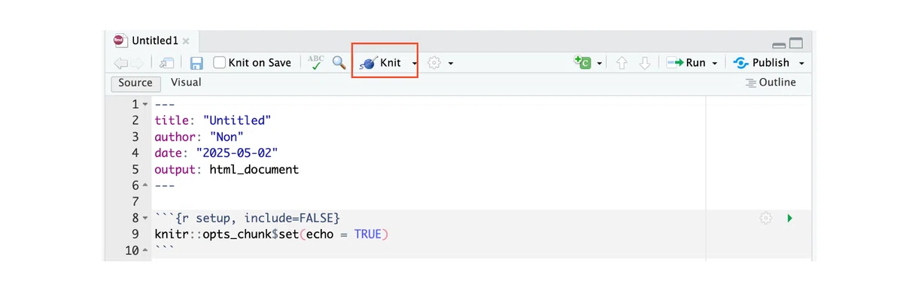Click the Knit yarn ball button

click(x=382, y=63)
